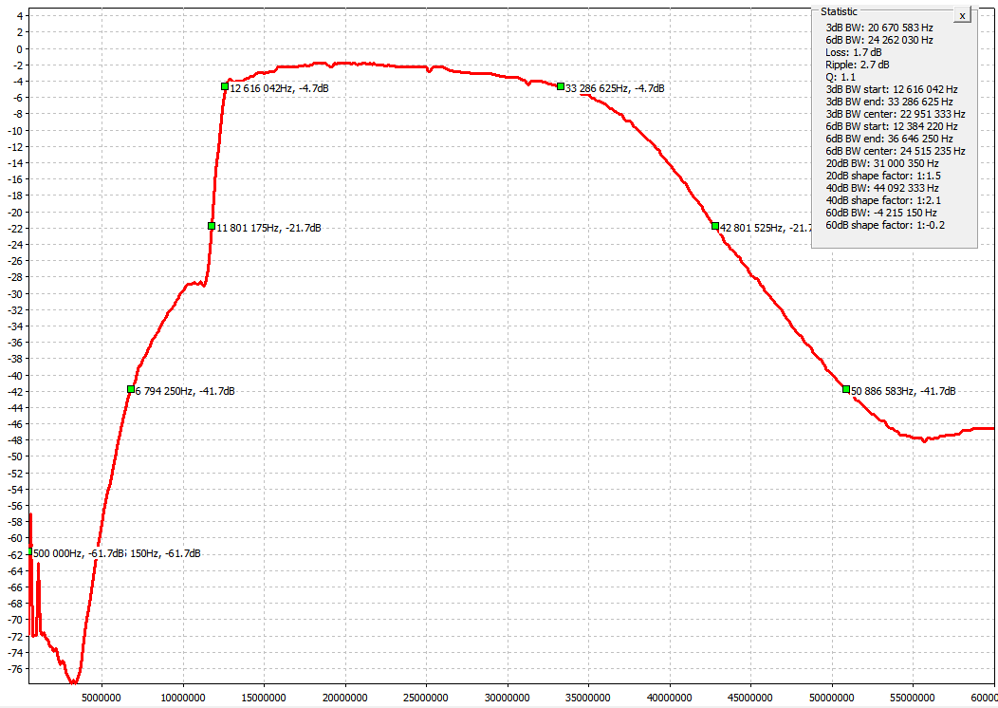The image size is (998, 708).
Task: Click the green marker at 12 616 042Hz
Action: click(225, 86)
